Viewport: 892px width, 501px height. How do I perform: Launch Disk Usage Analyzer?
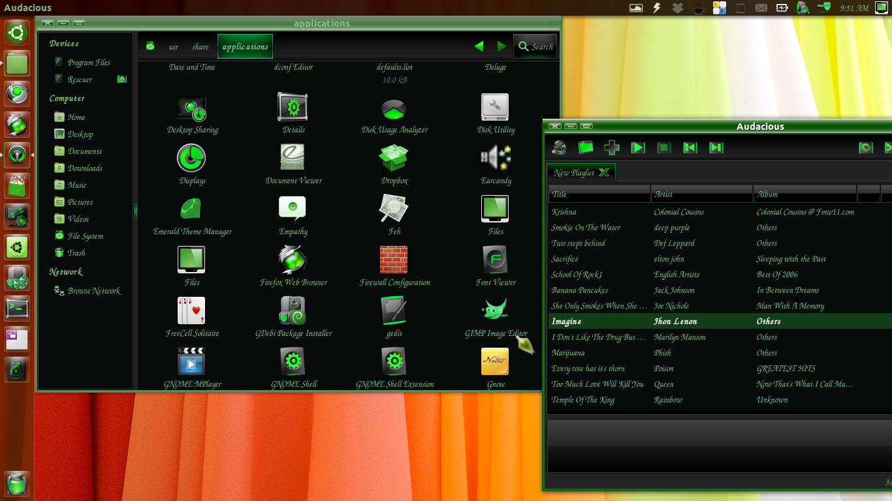394,108
